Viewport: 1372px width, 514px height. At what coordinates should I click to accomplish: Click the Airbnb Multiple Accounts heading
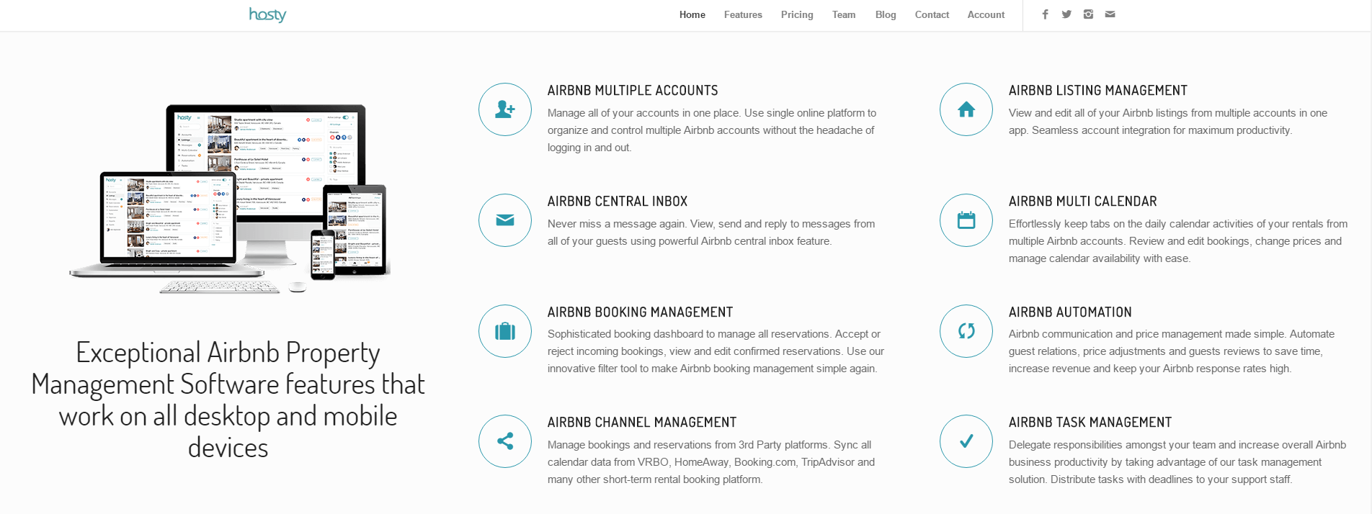[633, 91]
